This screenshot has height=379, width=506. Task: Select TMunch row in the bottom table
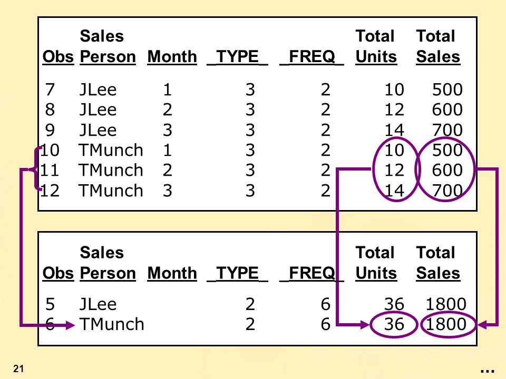pyautogui.click(x=256, y=324)
